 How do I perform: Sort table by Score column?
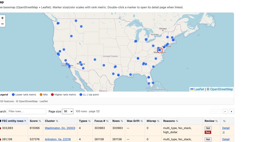tap(35, 121)
